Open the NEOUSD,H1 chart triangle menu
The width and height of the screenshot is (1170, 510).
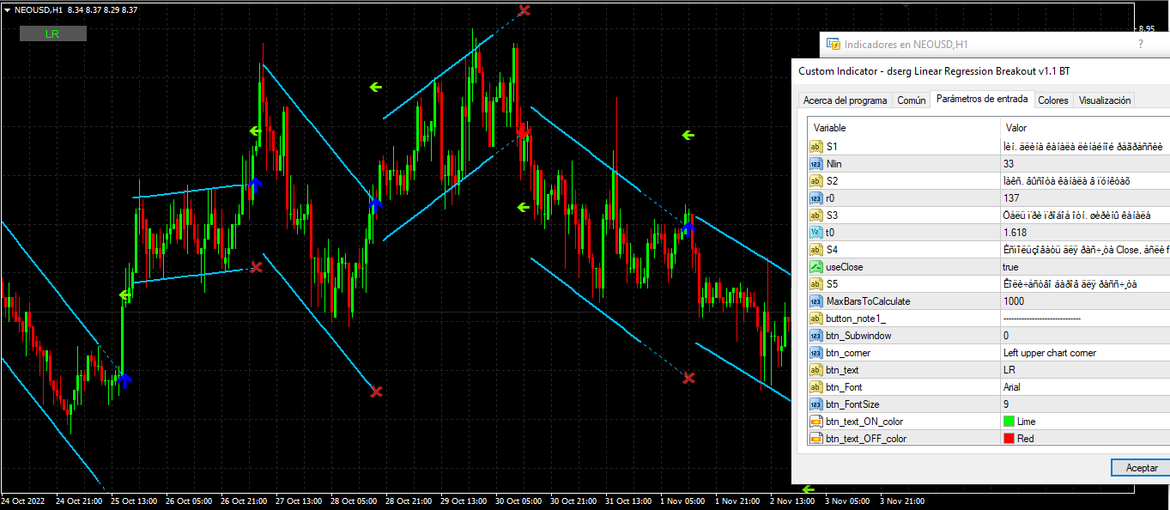tap(8, 9)
